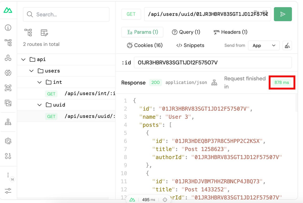Image resolution: width=303 pixels, height=203 pixels.
Task: Collapse the int folder chevron
Action: click(39, 82)
